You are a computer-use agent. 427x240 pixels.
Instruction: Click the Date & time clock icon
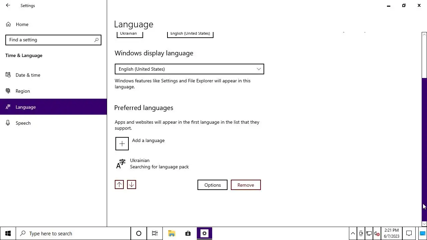coord(8,75)
